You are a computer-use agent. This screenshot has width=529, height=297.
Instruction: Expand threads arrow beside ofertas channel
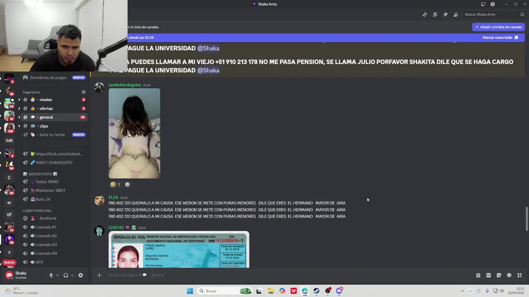19,108
